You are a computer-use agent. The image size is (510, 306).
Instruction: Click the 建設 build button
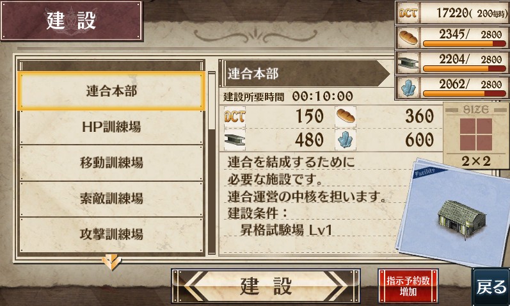click(x=266, y=286)
